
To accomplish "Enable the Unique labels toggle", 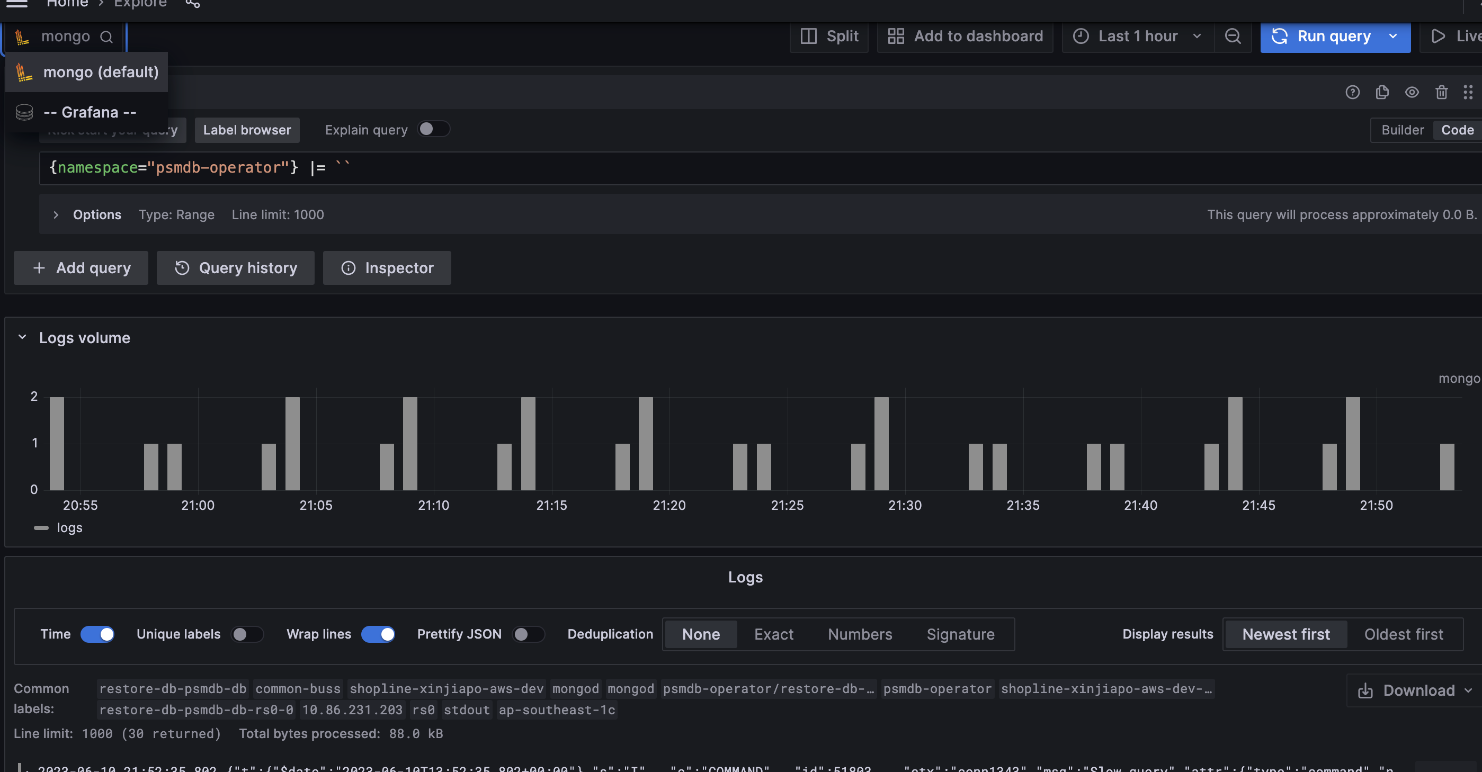I will tap(247, 634).
